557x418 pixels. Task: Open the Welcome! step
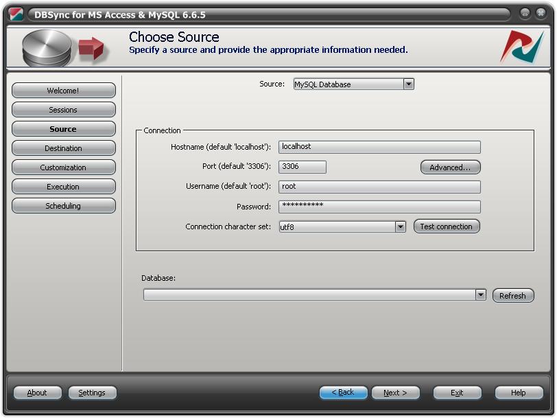tap(64, 91)
